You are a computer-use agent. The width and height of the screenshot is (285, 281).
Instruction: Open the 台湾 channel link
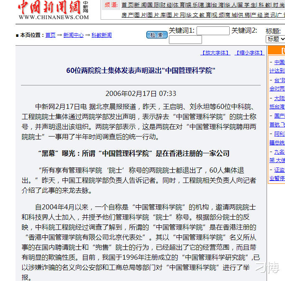(218, 5)
